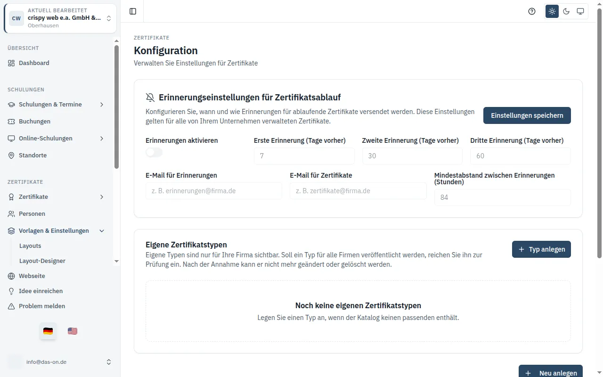Click Problem melden warning icon
Image resolution: width=603 pixels, height=377 pixels.
(x=11, y=306)
